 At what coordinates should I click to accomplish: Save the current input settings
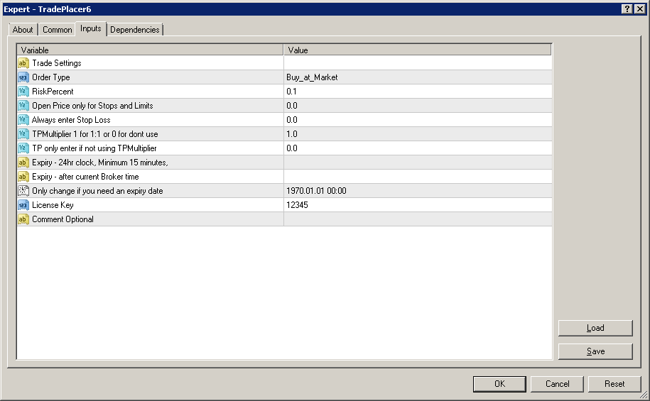(x=595, y=351)
